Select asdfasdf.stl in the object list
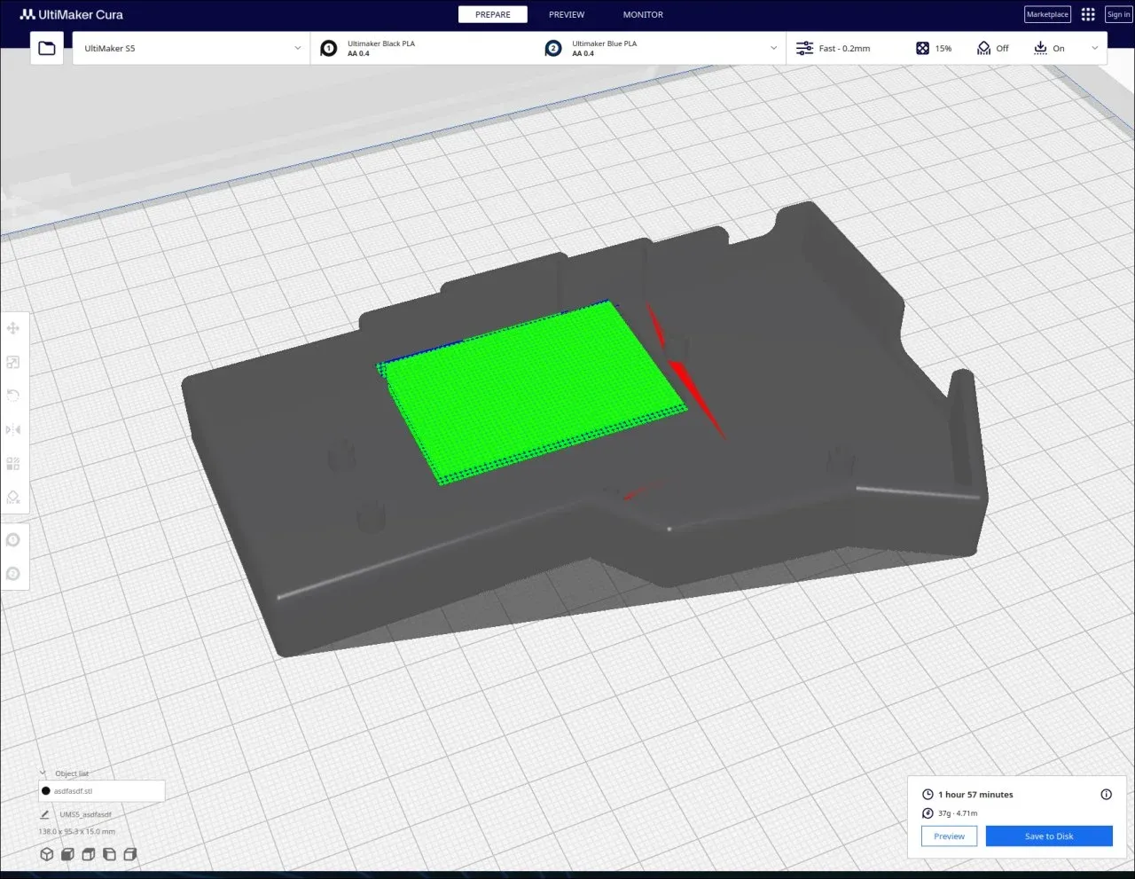Viewport: 1135px width, 879px height. 102,791
